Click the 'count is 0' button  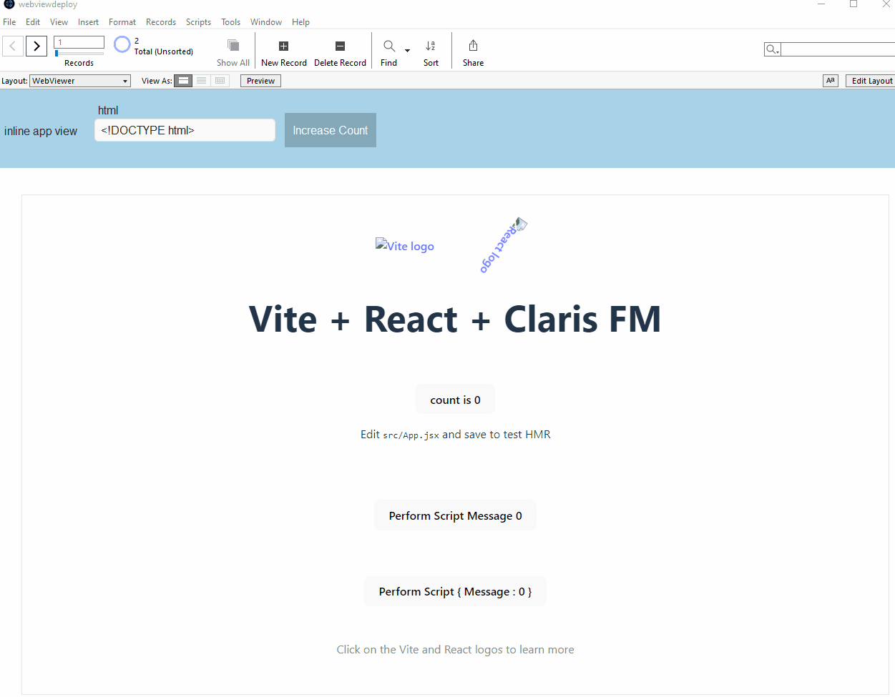[455, 400]
